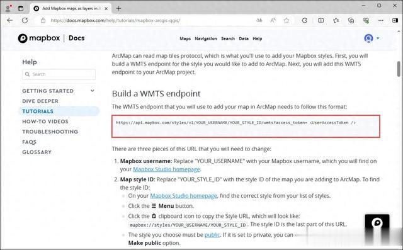Click the address bar URL
The height and width of the screenshot is (250, 403).
(115, 20)
